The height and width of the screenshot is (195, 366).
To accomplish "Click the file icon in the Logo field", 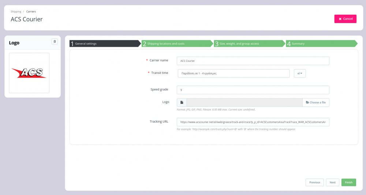I will [182, 102].
